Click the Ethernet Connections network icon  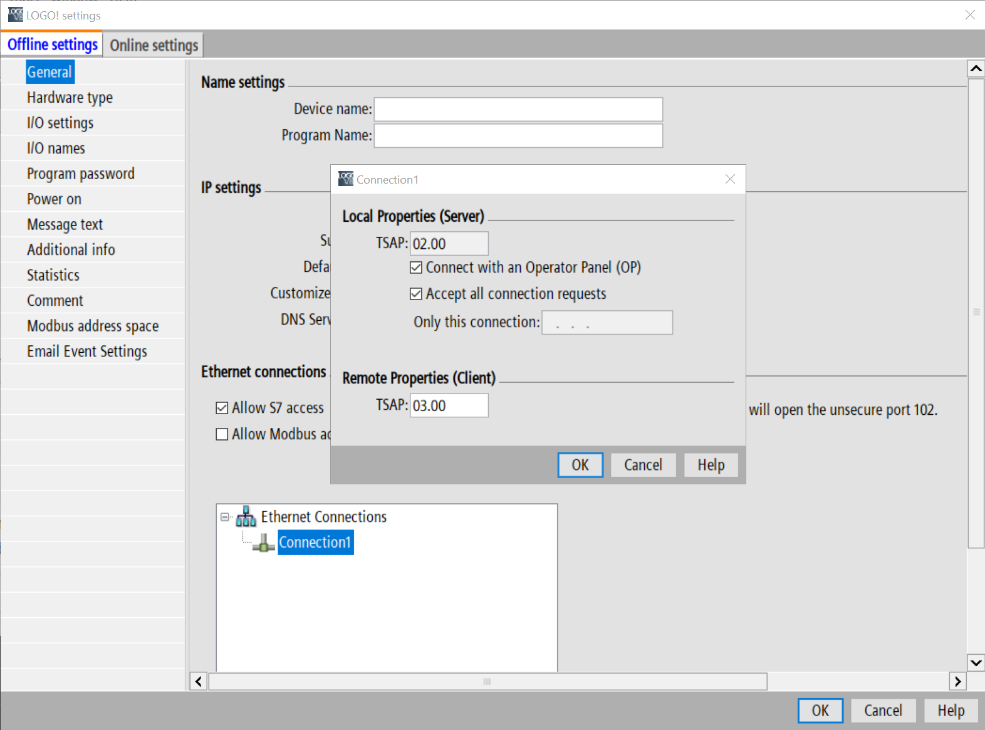pyautogui.click(x=246, y=517)
